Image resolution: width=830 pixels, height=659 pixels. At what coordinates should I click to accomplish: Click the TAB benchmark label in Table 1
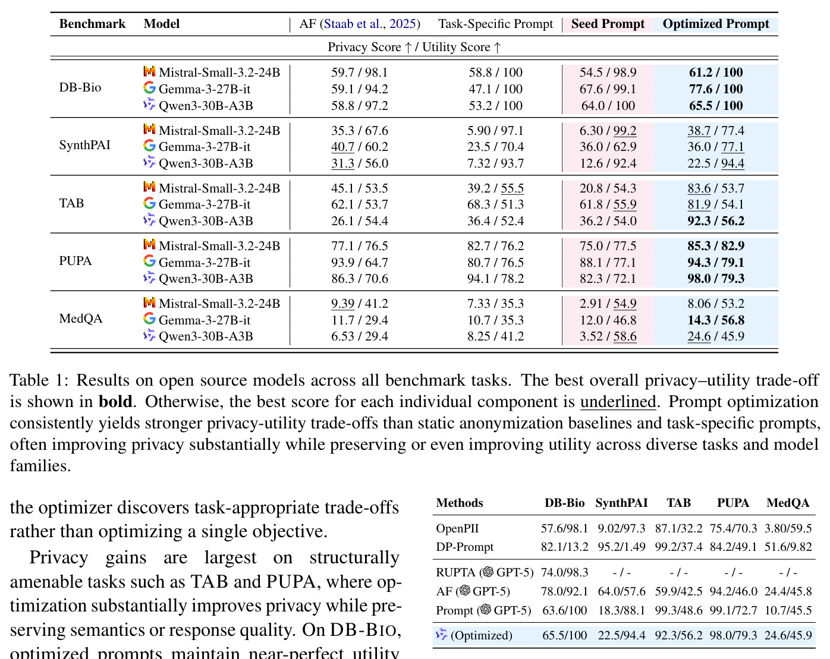pyautogui.click(x=71, y=203)
